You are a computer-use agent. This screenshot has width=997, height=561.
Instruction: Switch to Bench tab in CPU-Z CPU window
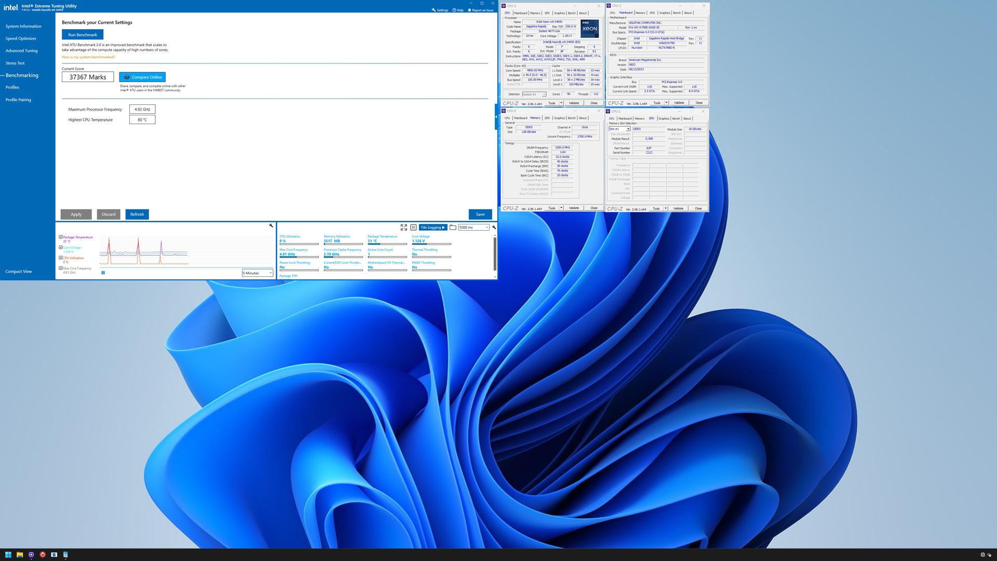click(x=572, y=13)
